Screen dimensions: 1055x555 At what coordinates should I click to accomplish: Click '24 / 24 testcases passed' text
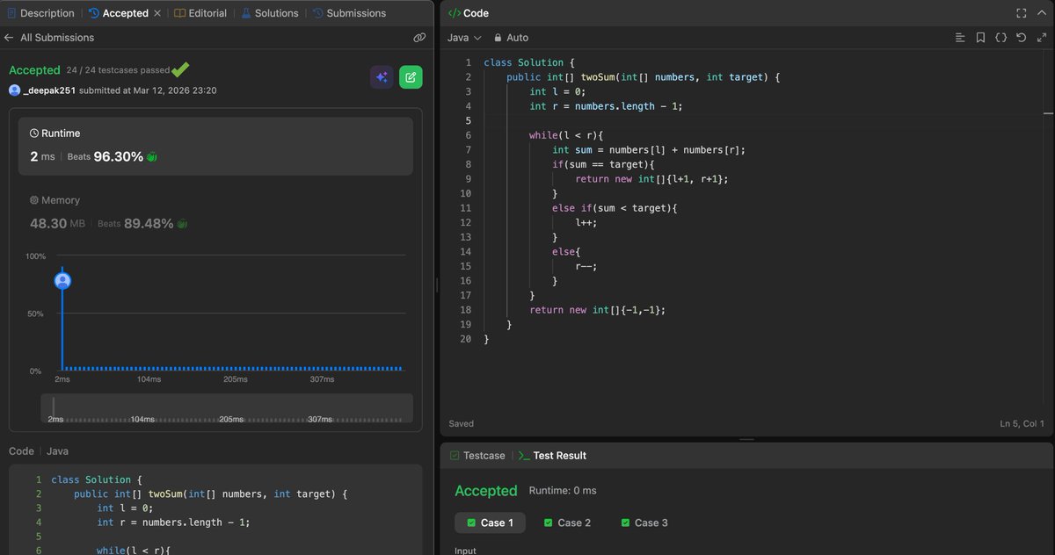[118, 70]
